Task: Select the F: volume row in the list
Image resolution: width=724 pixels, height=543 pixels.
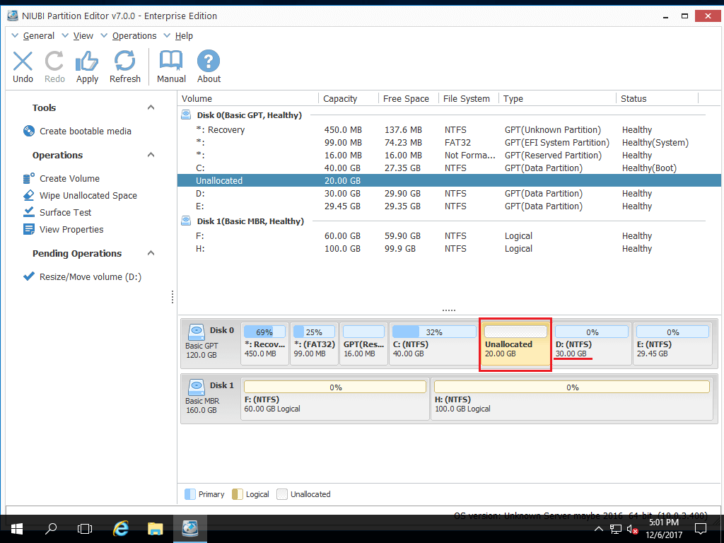Action: (449, 236)
